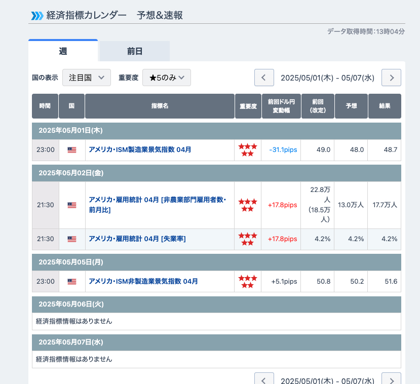Click the US flag in ISM非製造業 row
This screenshot has width=420, height=384.
point(72,282)
